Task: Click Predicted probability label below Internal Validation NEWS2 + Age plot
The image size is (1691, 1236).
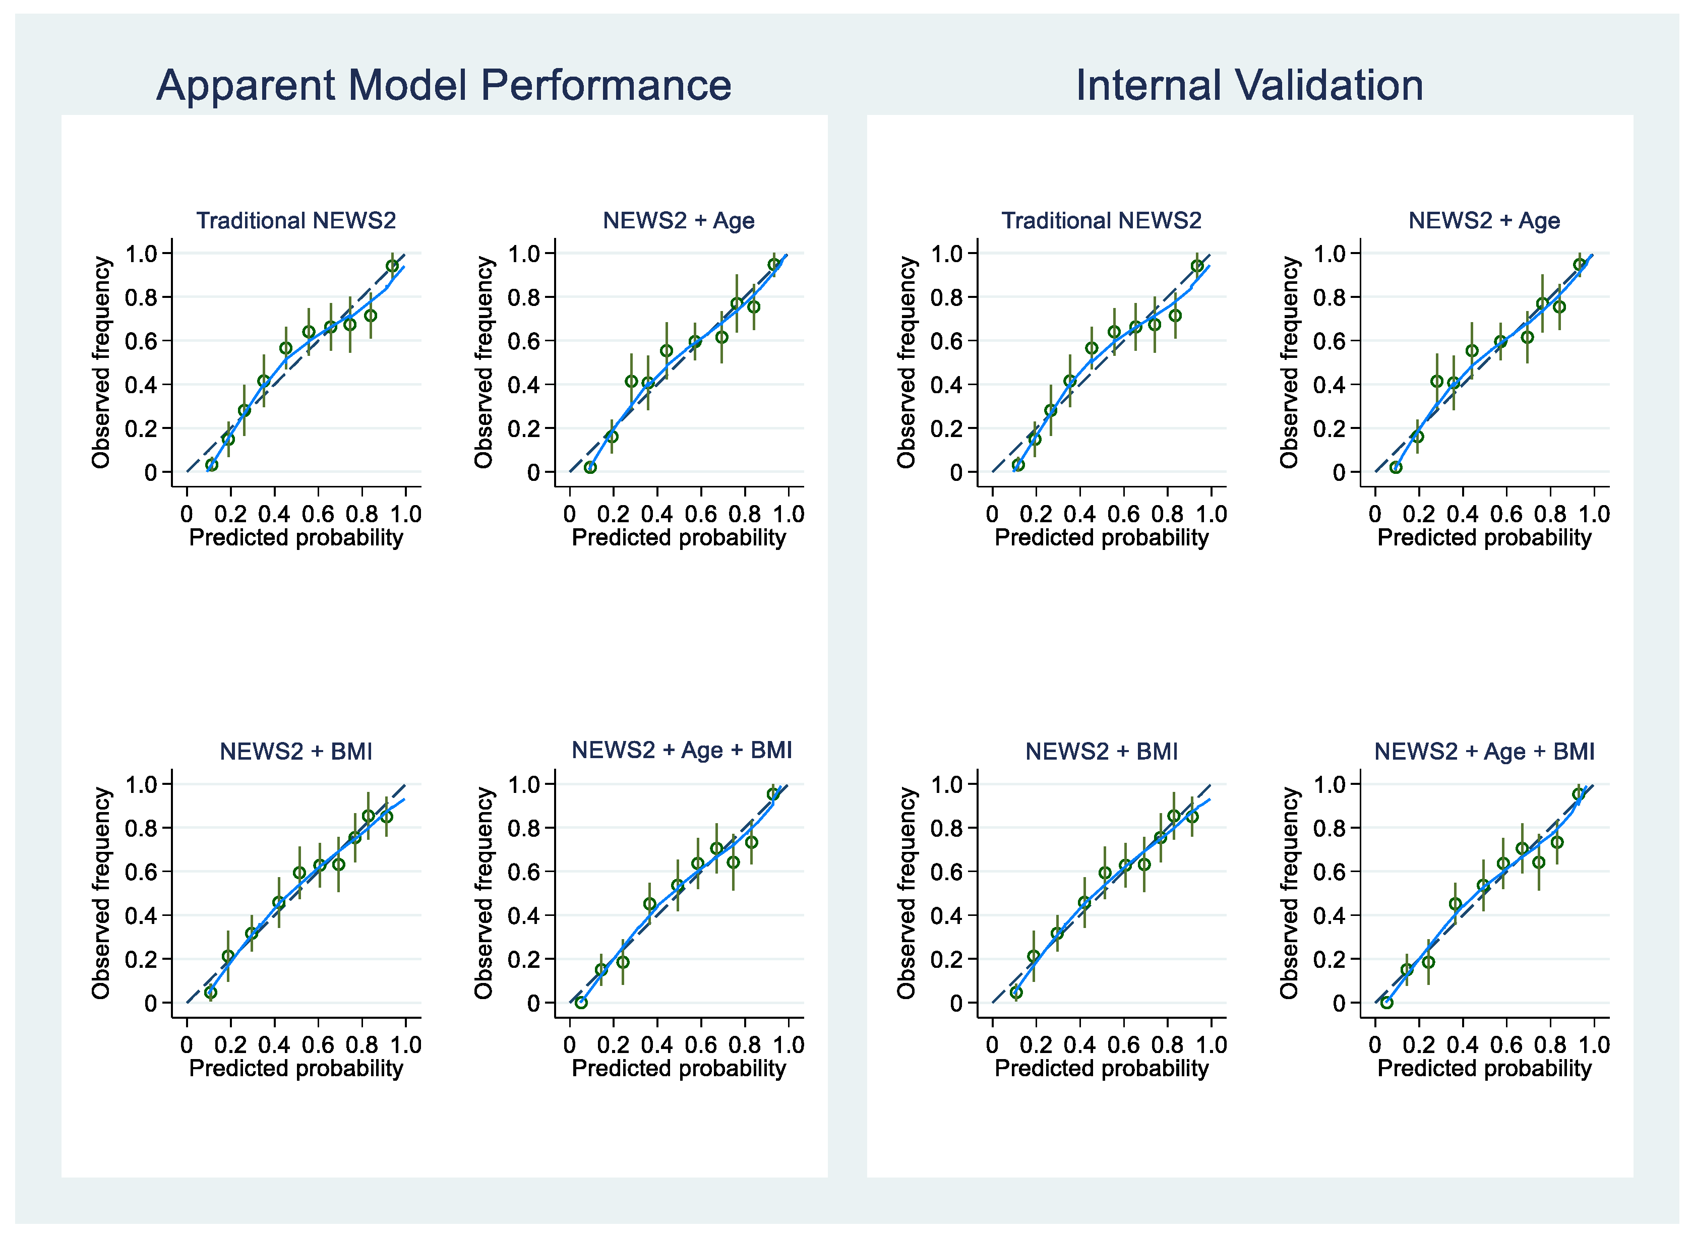Action: click(x=1484, y=537)
